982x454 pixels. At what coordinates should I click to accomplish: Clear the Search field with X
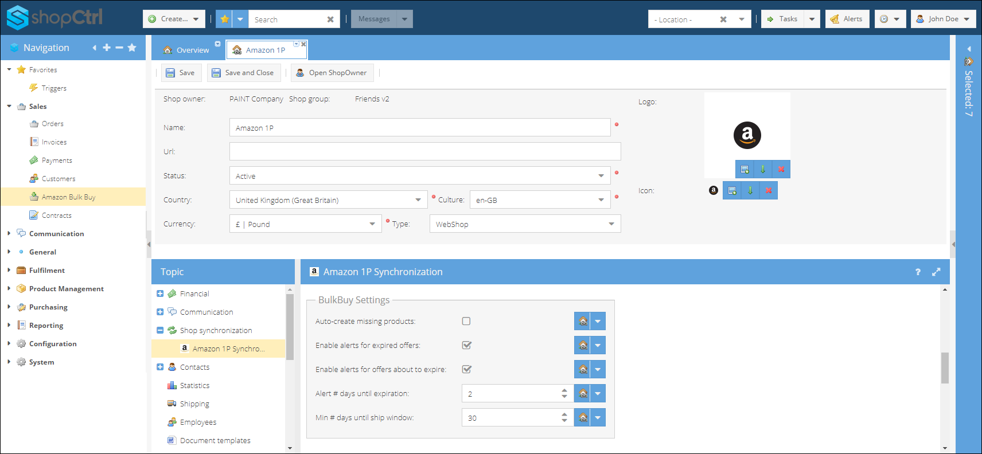tap(330, 19)
